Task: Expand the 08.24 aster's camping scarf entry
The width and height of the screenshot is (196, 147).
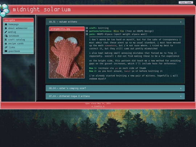Action: (115, 88)
